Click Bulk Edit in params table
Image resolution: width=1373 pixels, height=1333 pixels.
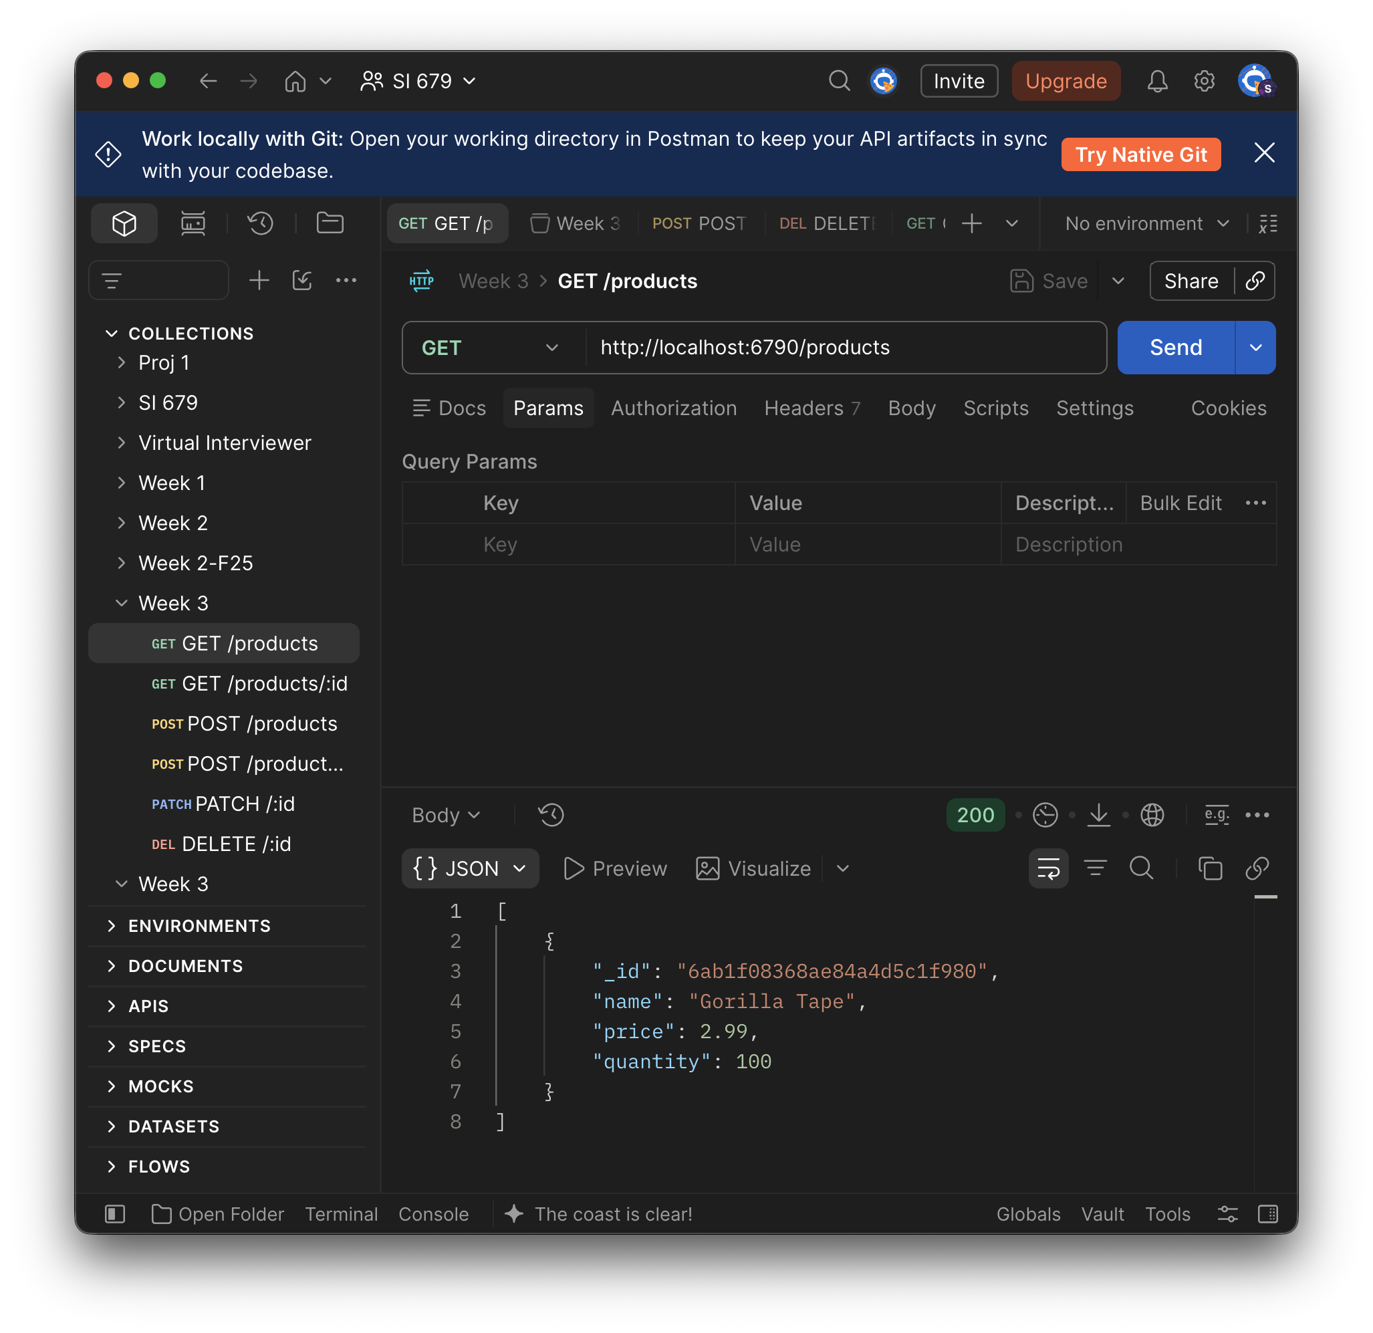pyautogui.click(x=1180, y=503)
